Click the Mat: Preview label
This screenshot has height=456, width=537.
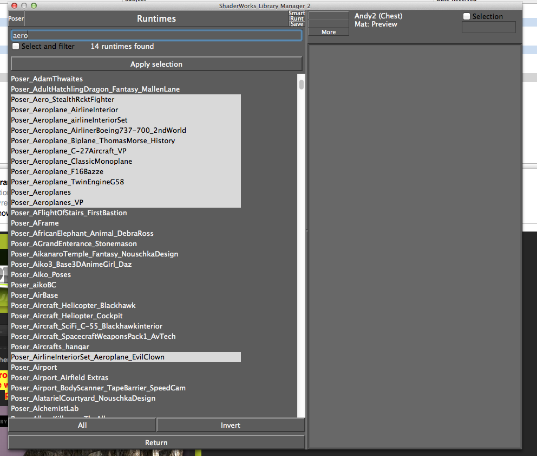point(376,24)
